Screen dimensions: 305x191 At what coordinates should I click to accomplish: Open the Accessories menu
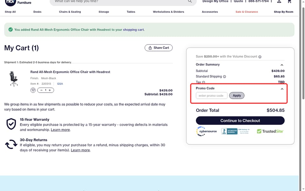[210, 12]
